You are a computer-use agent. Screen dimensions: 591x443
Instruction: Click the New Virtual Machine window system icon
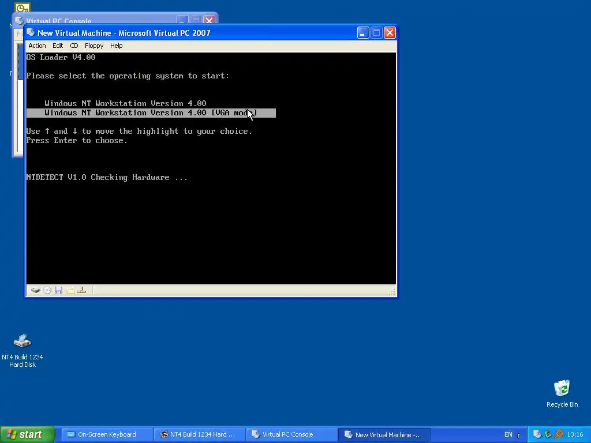tap(31, 32)
